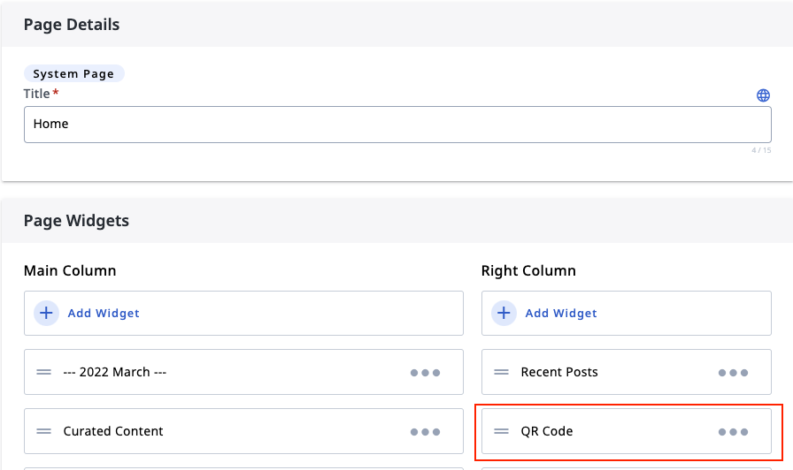Click Add Widget text in Right Column
Image resolution: width=793 pixels, height=470 pixels.
pyautogui.click(x=561, y=313)
